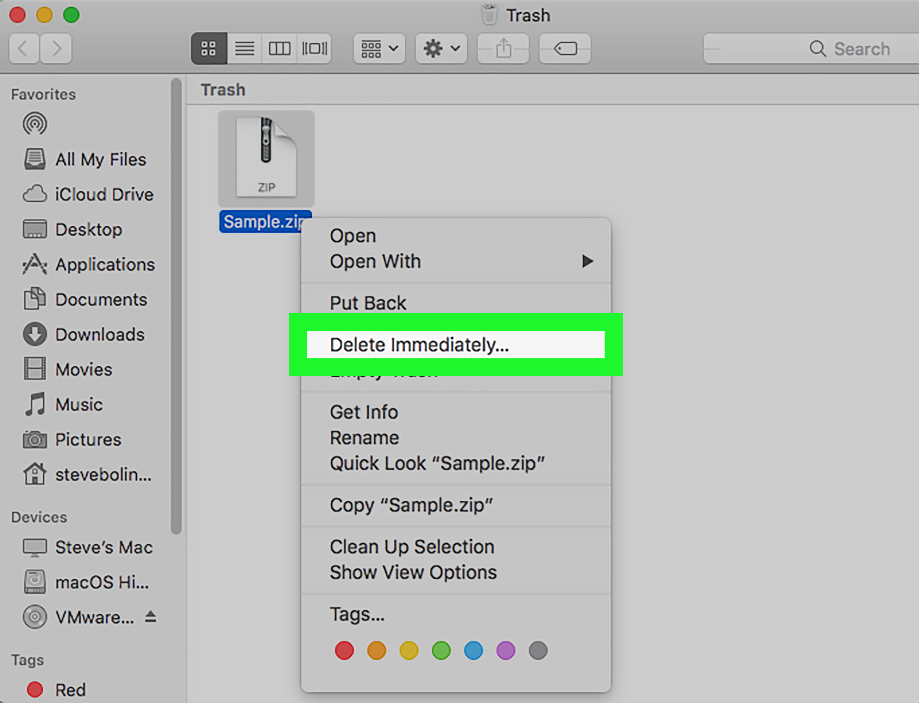Select the list view icon

244,48
